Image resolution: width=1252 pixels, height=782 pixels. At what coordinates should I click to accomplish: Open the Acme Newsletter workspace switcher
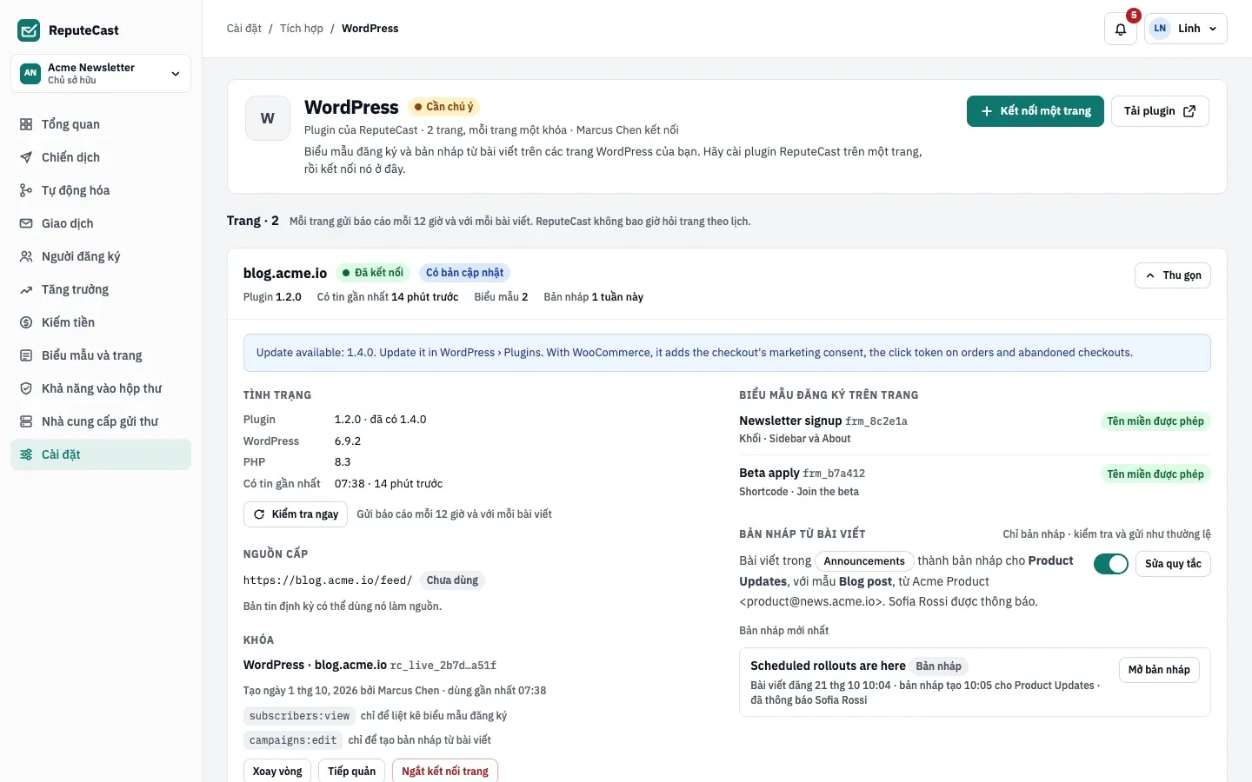coord(101,74)
